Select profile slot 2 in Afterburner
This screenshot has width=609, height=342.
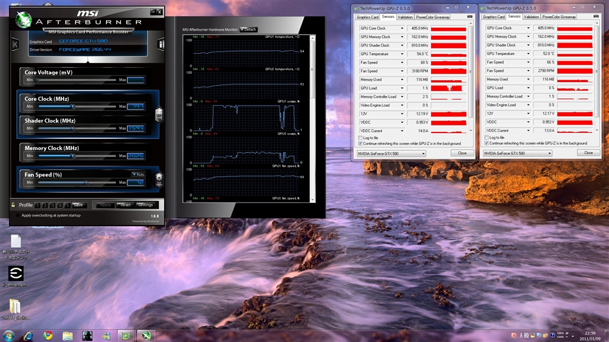[45, 205]
